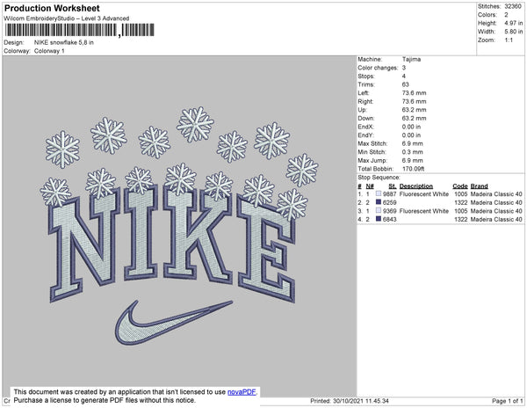Select the 'EndY:' value 0.00 in
The image size is (527, 408).
411,135
